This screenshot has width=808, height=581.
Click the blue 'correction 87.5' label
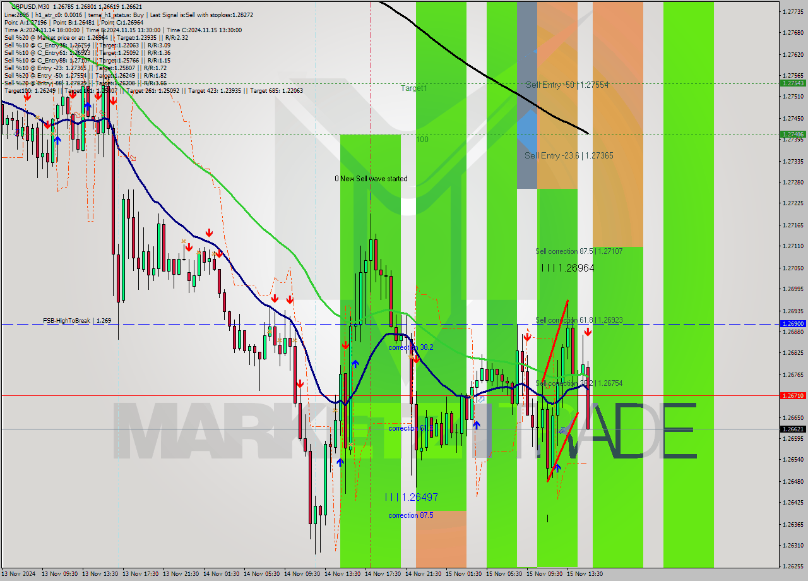click(410, 515)
